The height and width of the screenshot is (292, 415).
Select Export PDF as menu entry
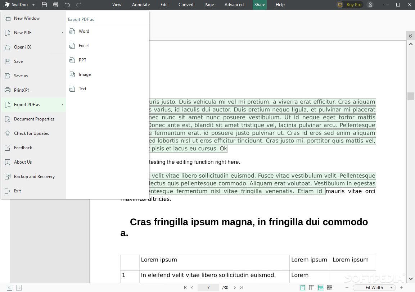point(33,105)
